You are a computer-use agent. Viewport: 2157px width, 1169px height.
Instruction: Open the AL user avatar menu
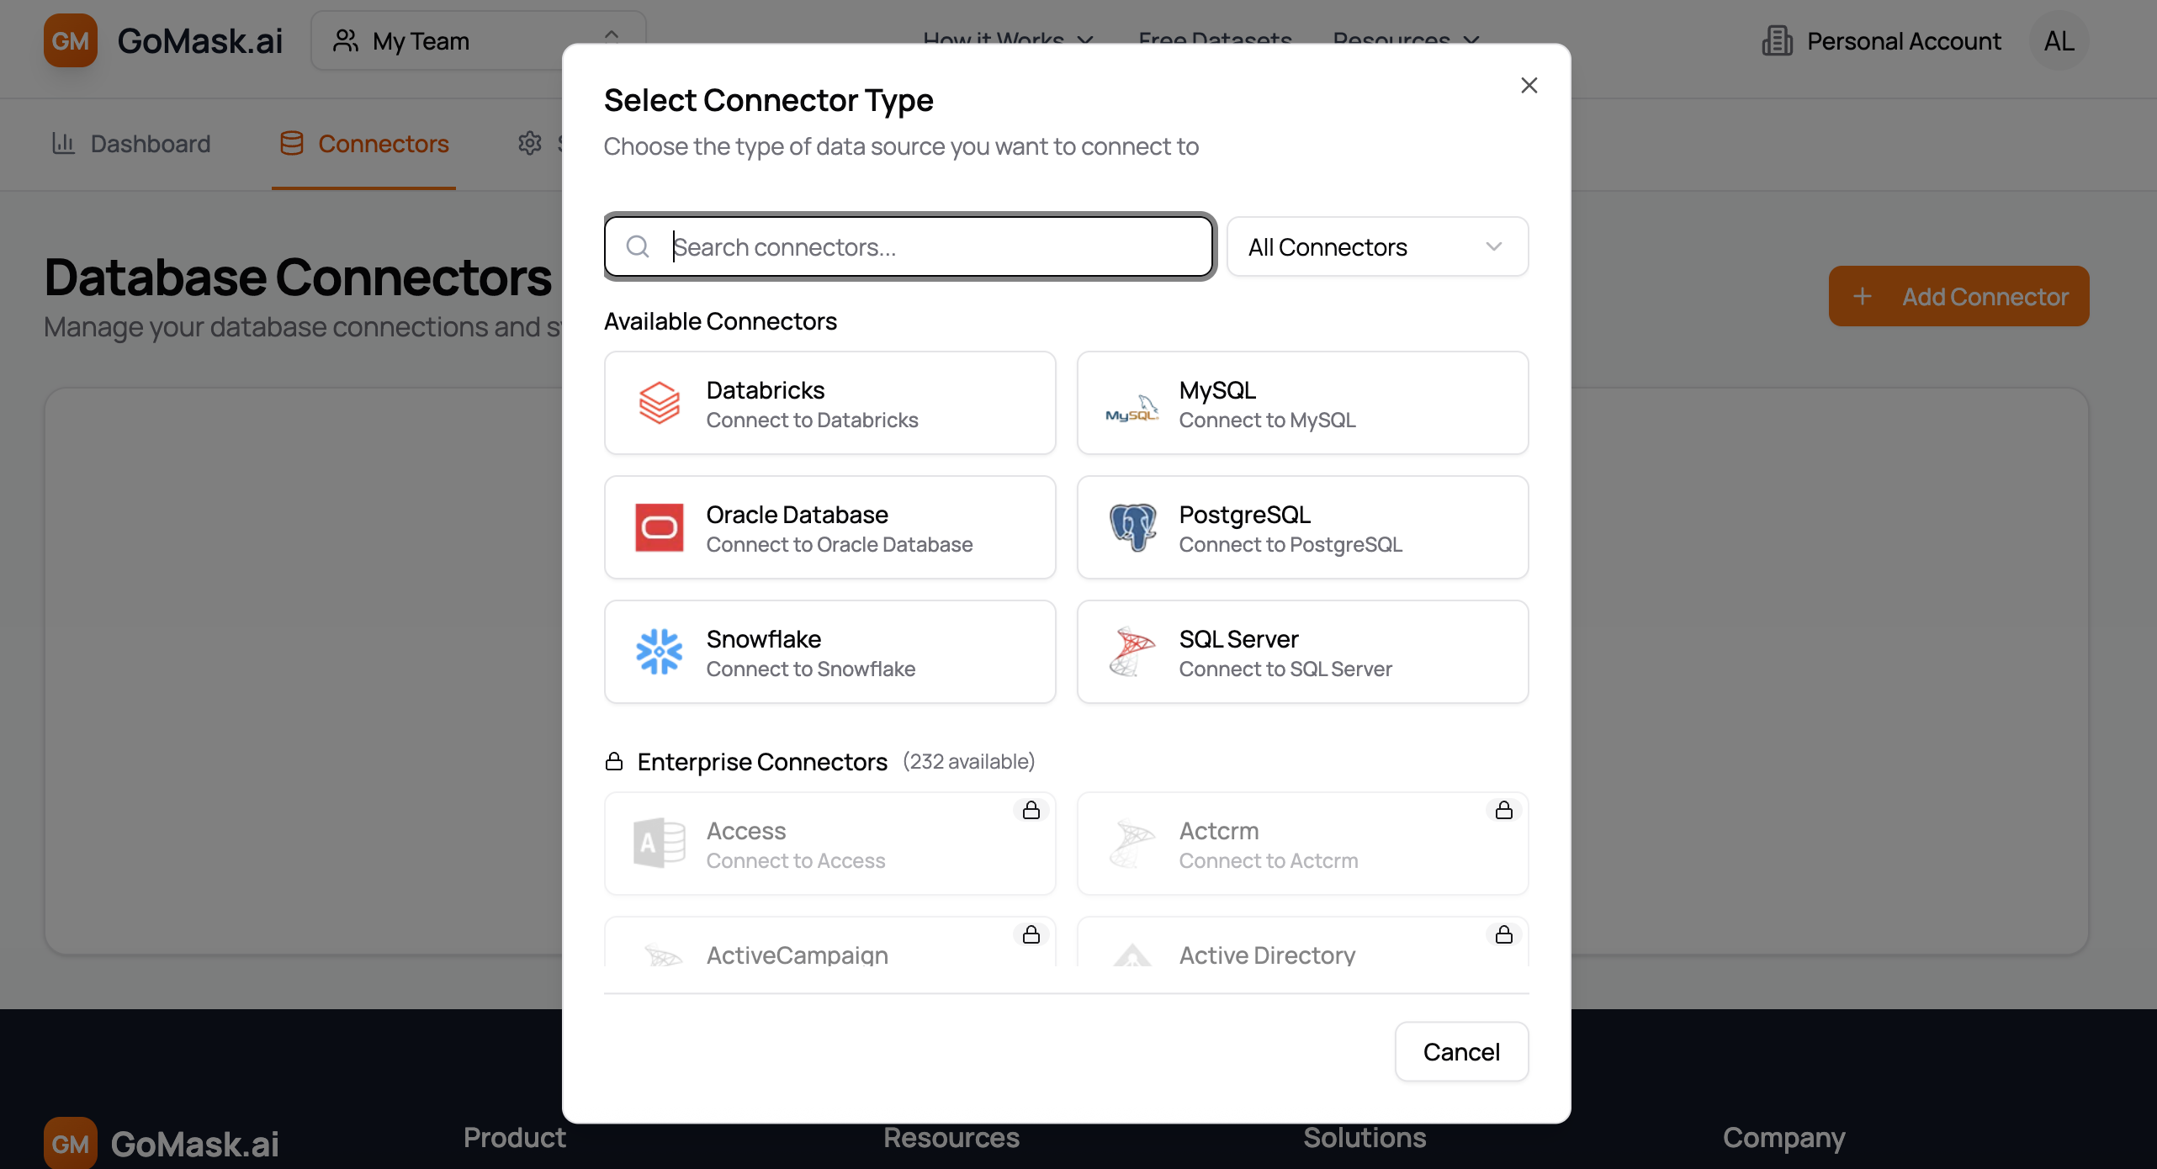tap(2059, 40)
